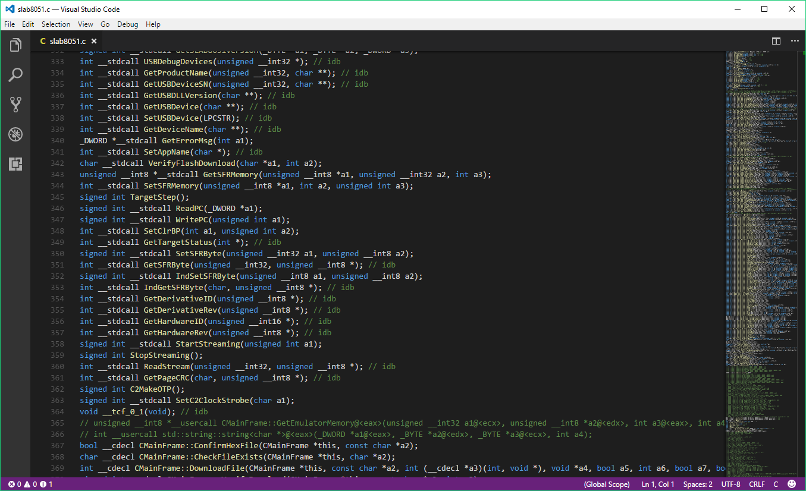Select the slab8051.c editor tab
The width and height of the screenshot is (806, 491).
67,41
